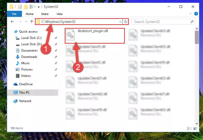Image resolution: width=203 pixels, height=140 pixels.
Task: Click the scrollbar up arrow
Action: (197, 29)
